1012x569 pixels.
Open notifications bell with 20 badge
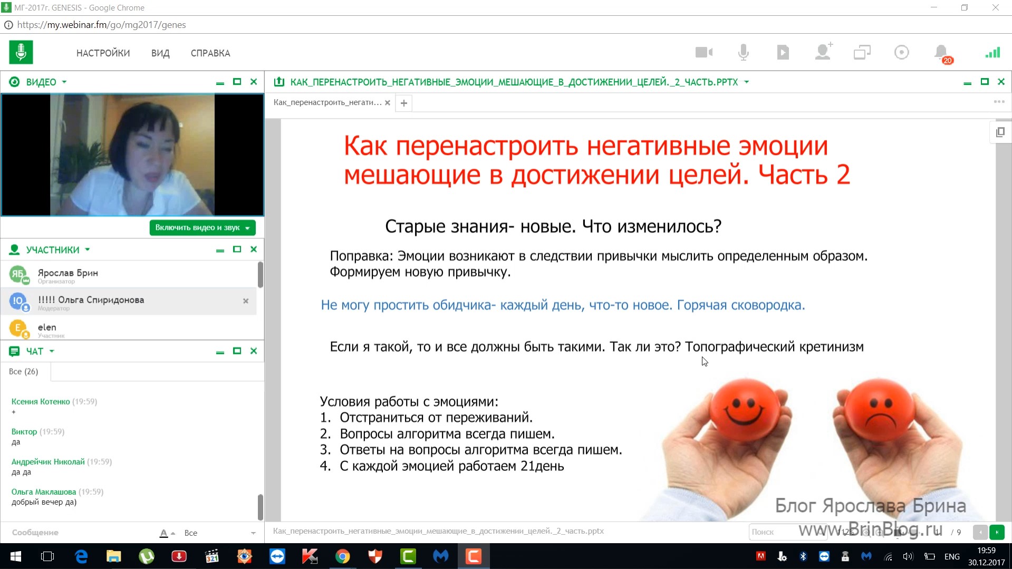pyautogui.click(x=942, y=53)
